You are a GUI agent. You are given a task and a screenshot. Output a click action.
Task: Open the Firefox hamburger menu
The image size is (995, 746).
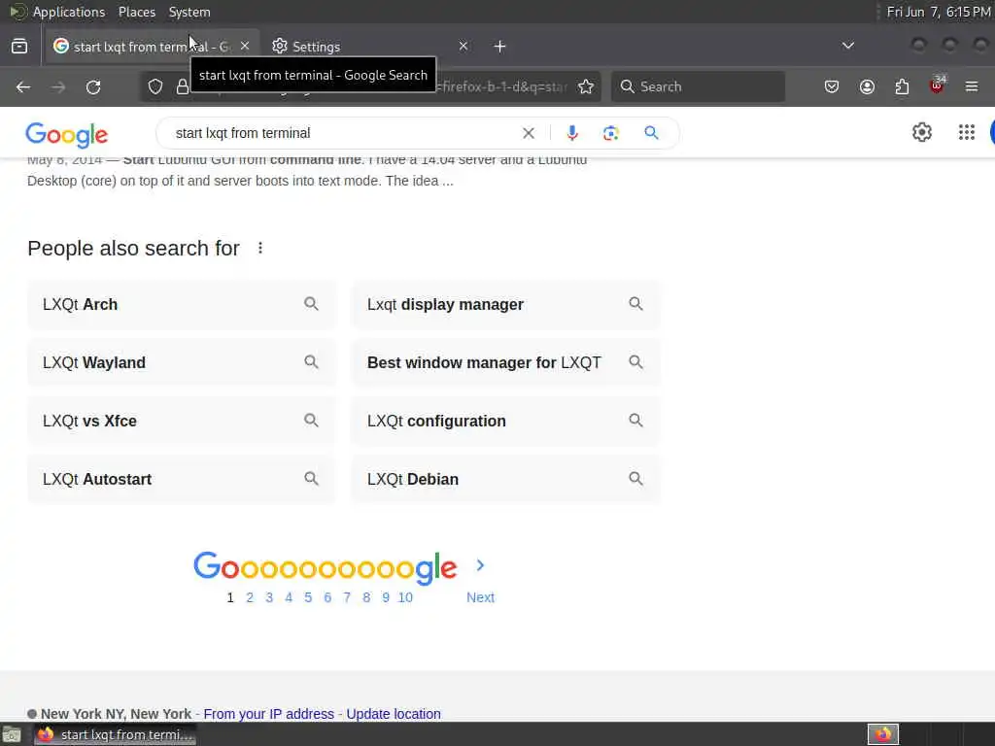coord(972,86)
